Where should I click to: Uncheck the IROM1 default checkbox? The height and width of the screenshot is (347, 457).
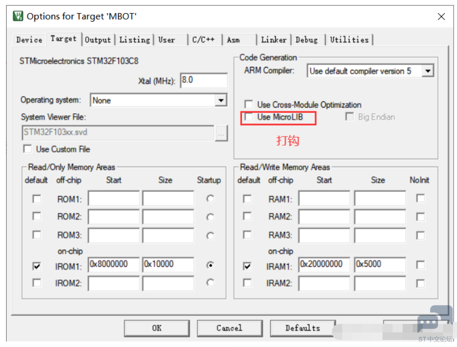click(37, 266)
